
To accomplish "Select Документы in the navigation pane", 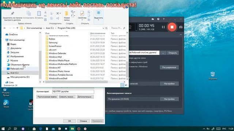I will pos(16,48).
